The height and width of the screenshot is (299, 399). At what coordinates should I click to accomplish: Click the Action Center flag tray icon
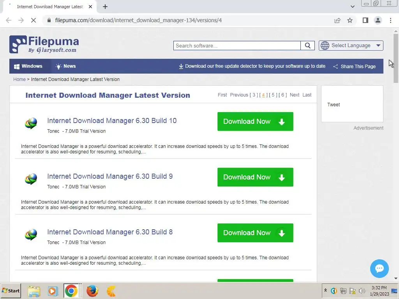[352, 290]
